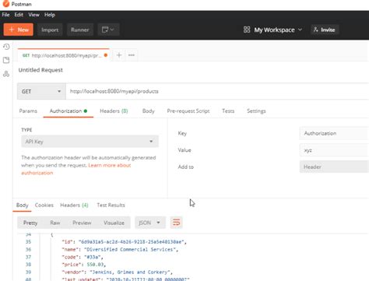
Task: Switch to request Headers (8) tab
Action: click(x=114, y=111)
